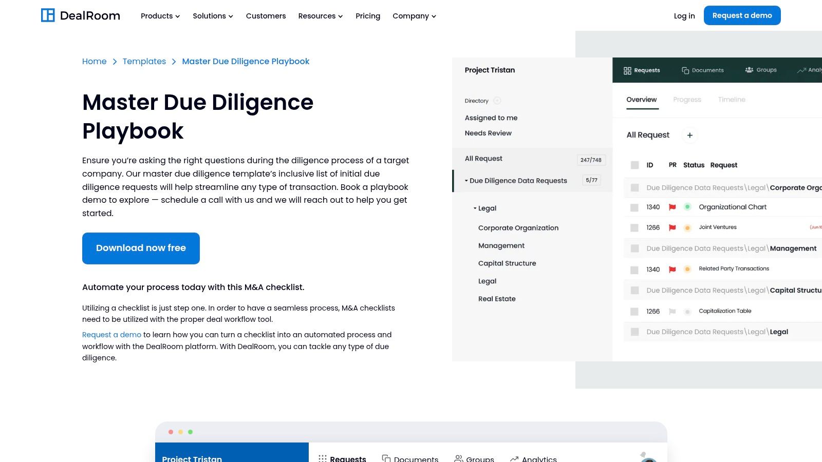Select the All Request sidebar row
This screenshot has height=462, width=822.
click(x=532, y=159)
